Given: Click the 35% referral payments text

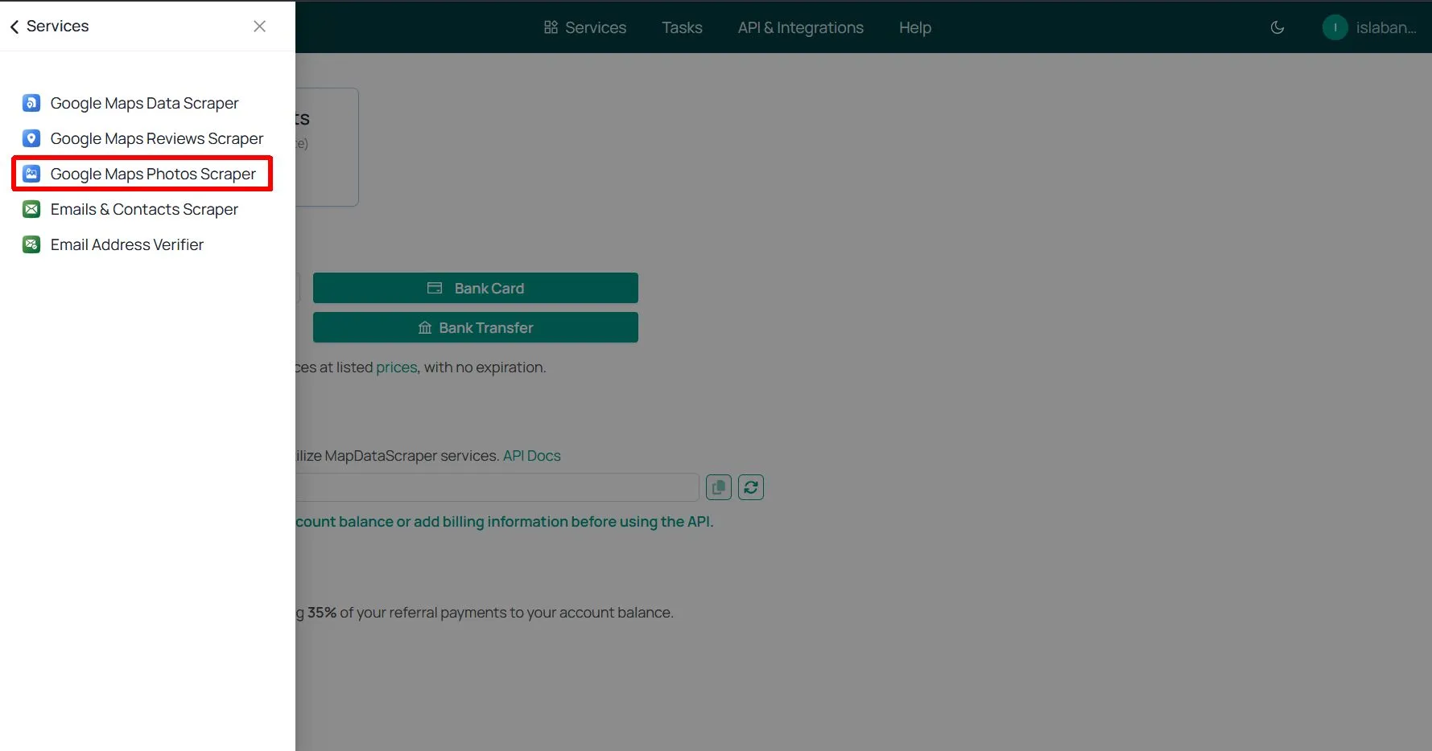Looking at the screenshot, I should point(485,613).
